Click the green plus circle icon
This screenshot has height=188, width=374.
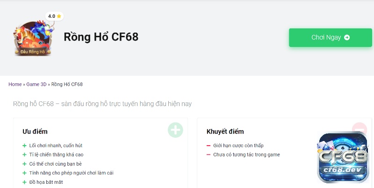[x=175, y=130]
